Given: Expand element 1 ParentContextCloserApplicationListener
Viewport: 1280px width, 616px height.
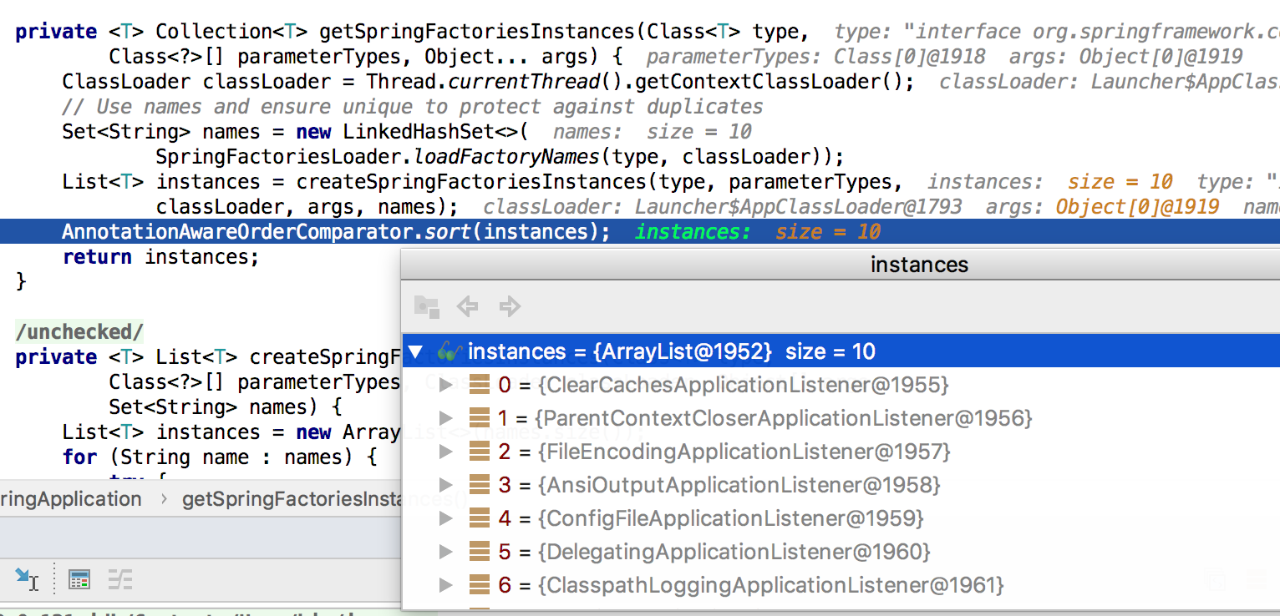Looking at the screenshot, I should (446, 418).
